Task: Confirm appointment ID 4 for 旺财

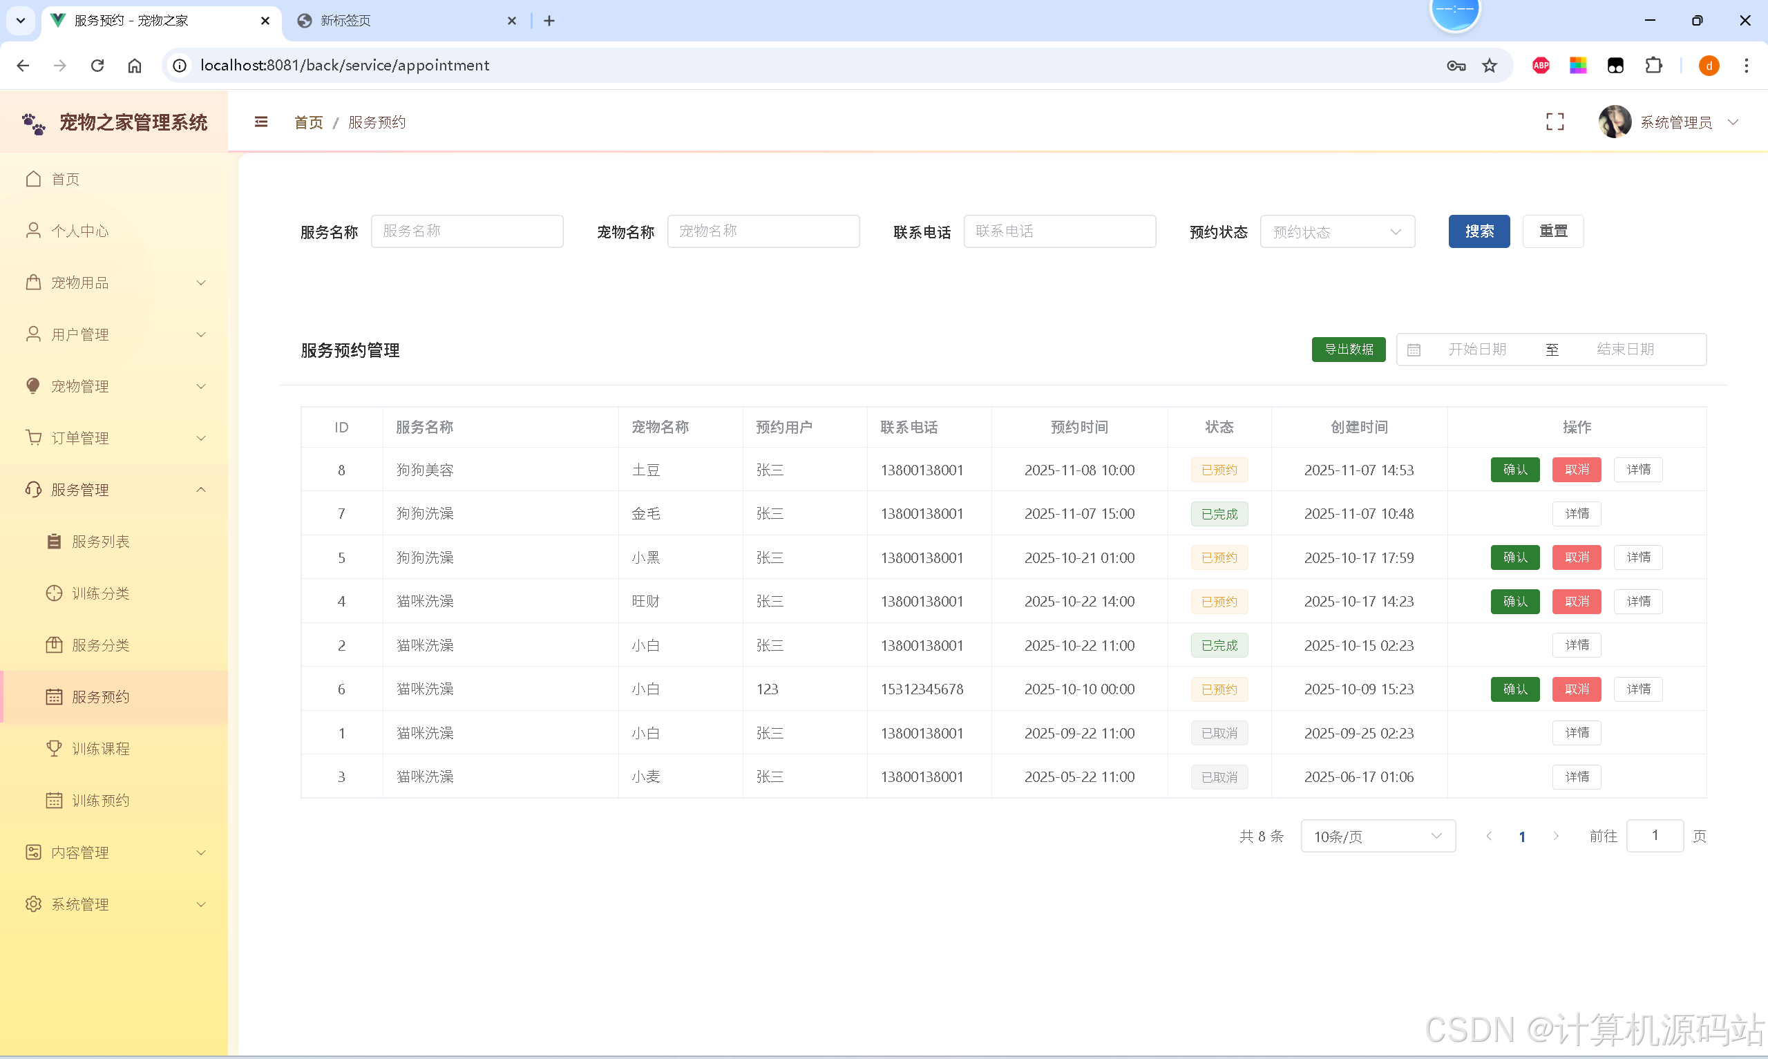Action: coord(1514,602)
